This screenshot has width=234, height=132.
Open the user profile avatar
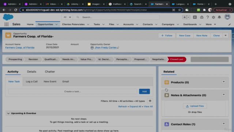point(227,17)
